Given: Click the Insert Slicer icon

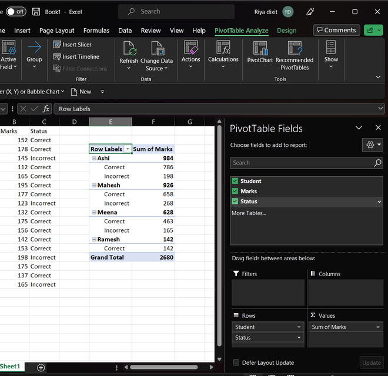Looking at the screenshot, I should pyautogui.click(x=57, y=45).
